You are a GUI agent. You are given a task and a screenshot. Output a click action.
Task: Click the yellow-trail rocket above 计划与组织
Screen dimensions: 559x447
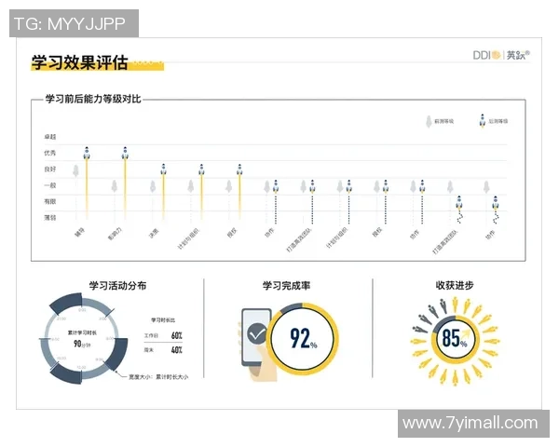pyautogui.click(x=201, y=169)
